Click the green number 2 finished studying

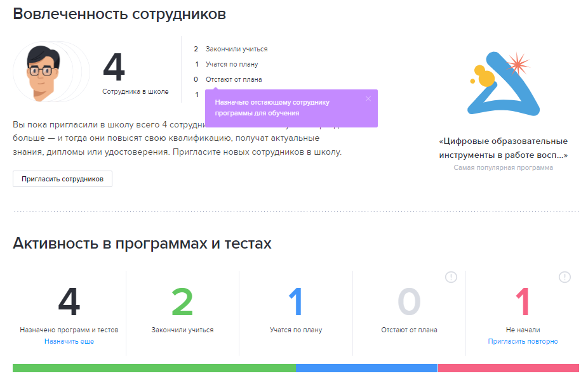(182, 302)
